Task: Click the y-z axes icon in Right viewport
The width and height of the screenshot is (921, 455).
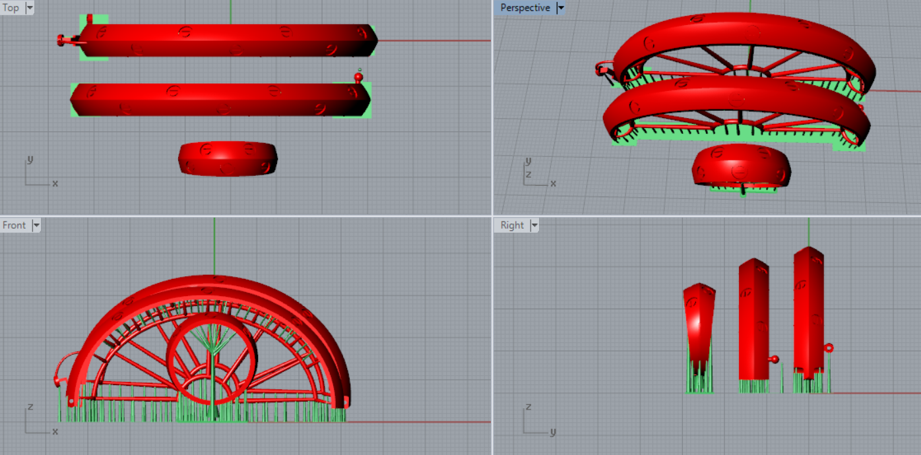Action: click(x=536, y=420)
